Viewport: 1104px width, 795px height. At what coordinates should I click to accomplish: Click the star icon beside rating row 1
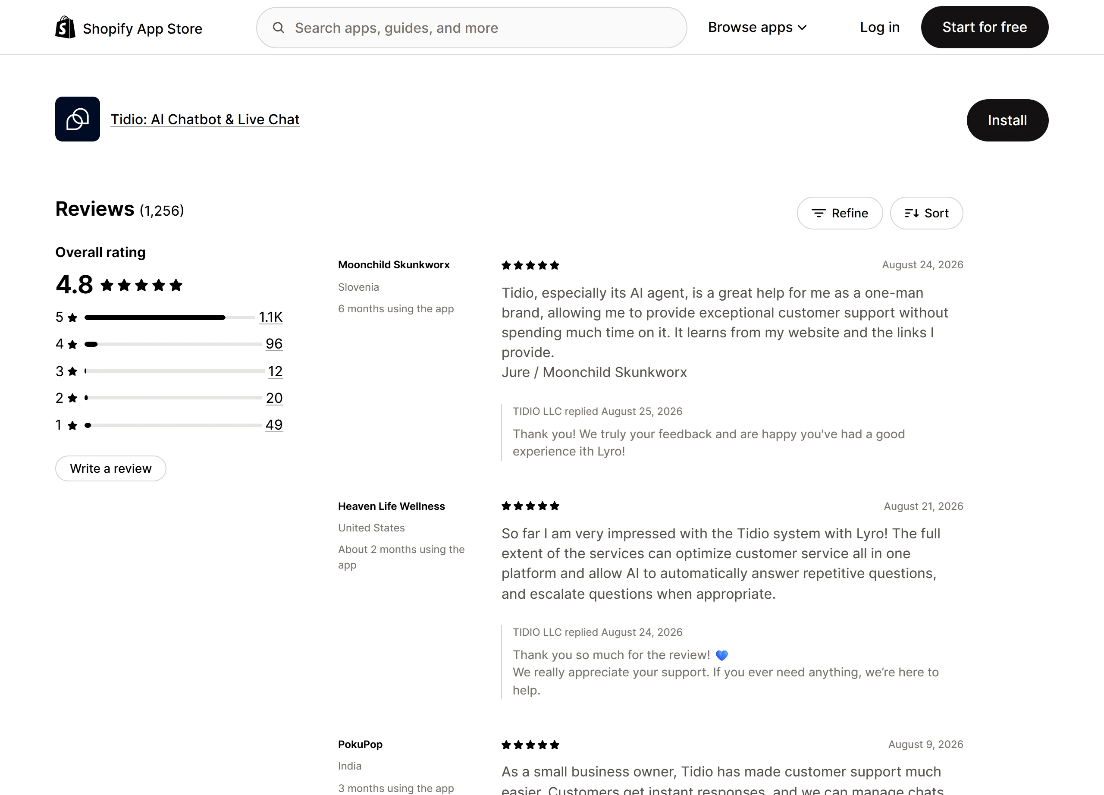[x=72, y=426]
